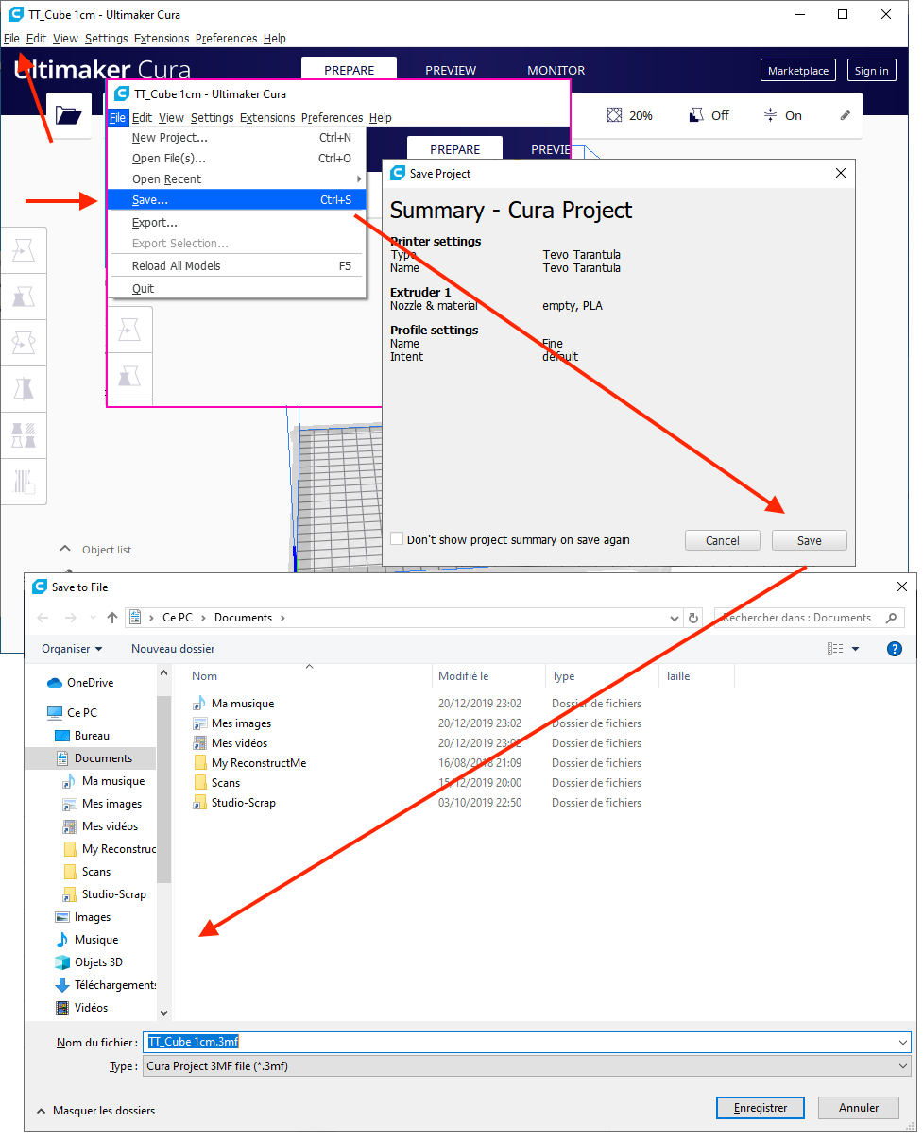Viewport: 923px width, 1139px height.
Task: Select the Move tool beneath the open File menu
Action: click(129, 330)
